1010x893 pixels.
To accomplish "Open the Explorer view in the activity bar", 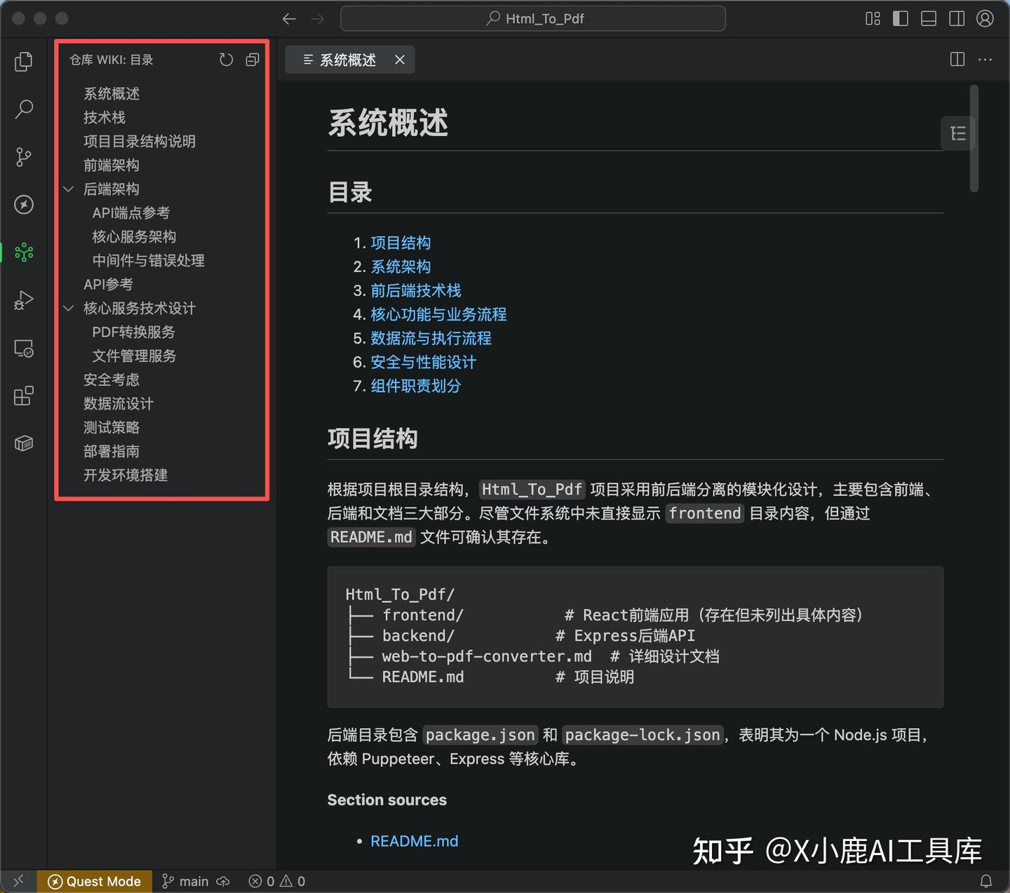I will (x=23, y=62).
